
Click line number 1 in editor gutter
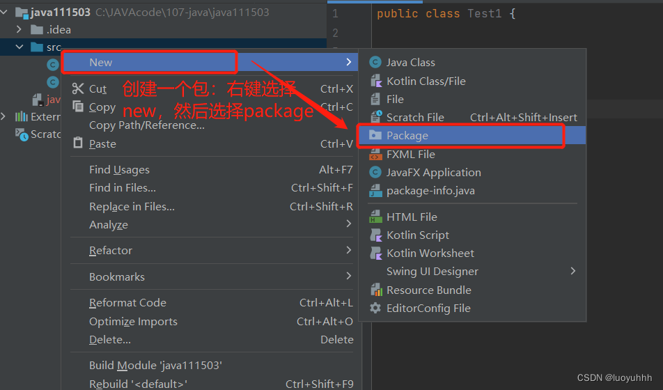[x=335, y=13]
